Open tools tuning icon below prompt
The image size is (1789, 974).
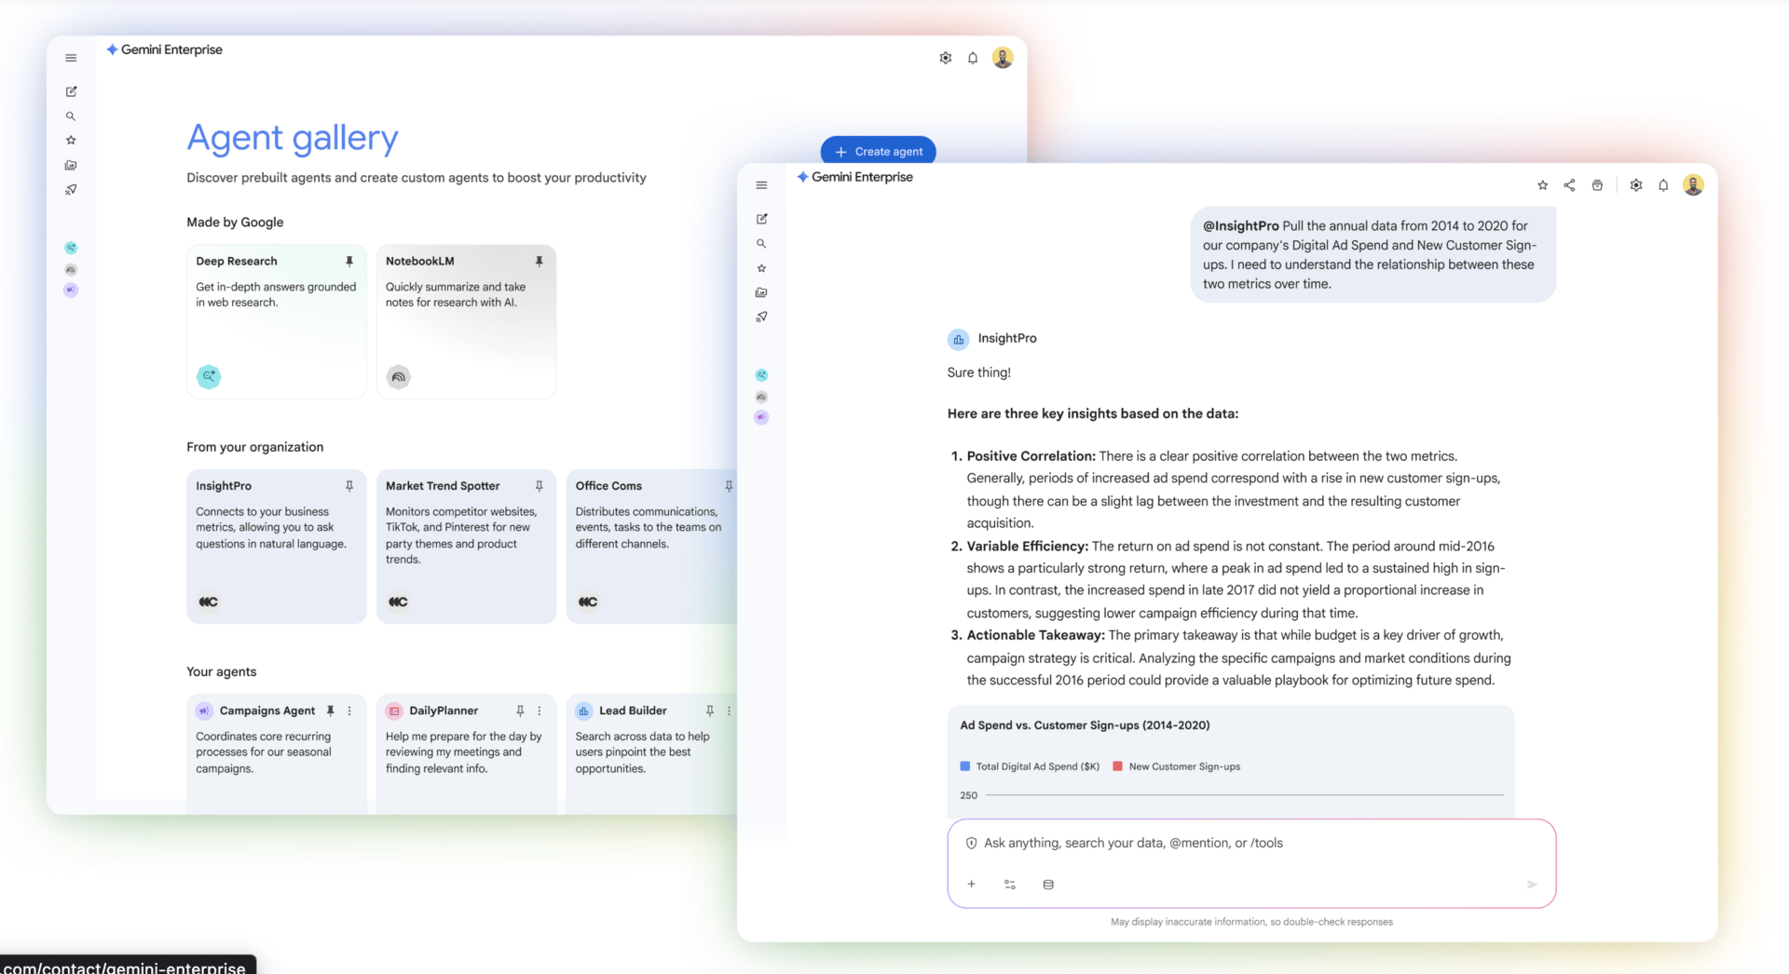point(1010,884)
